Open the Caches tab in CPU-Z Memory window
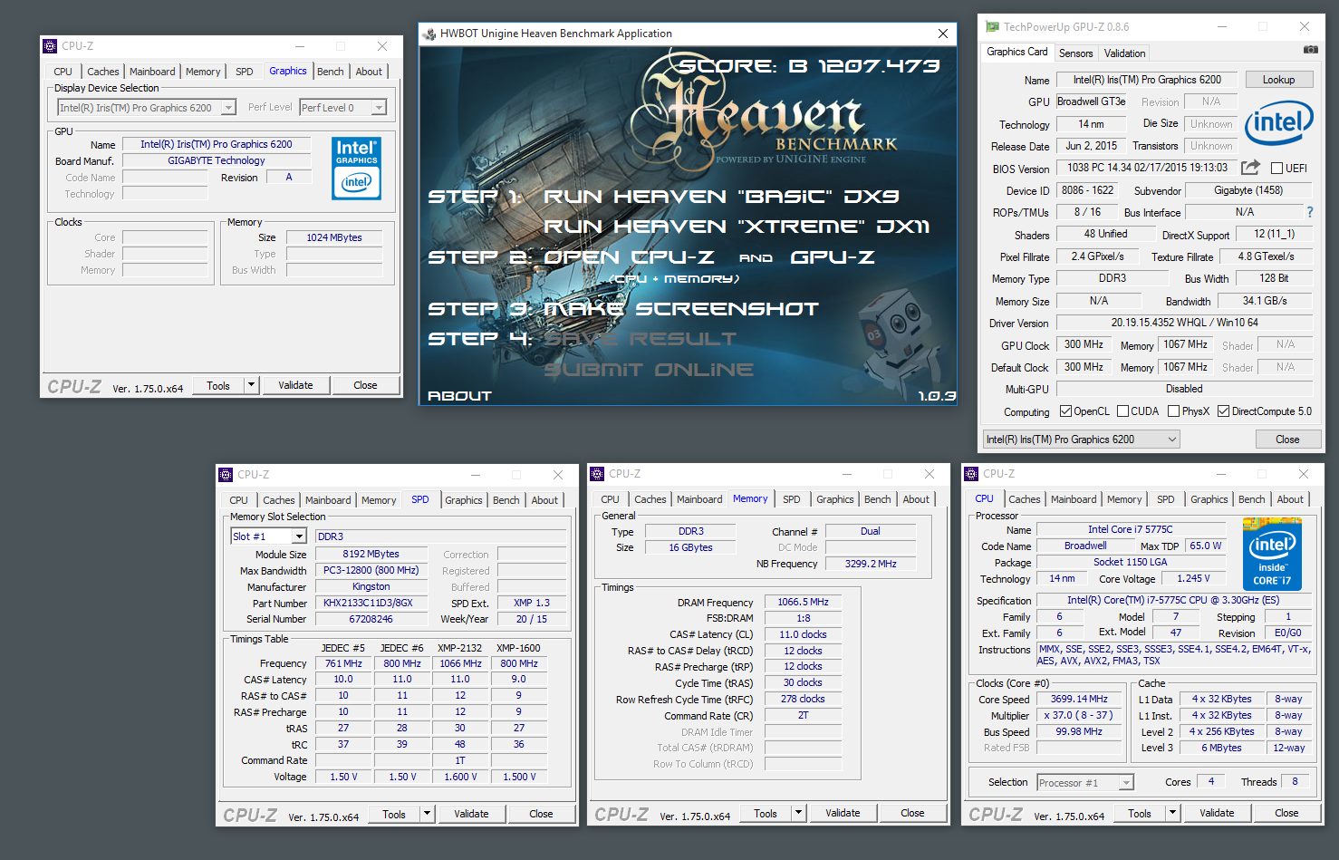This screenshot has height=860, width=1339. [x=650, y=499]
